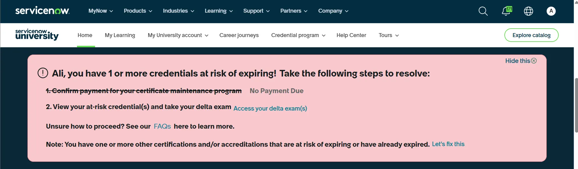578x169 pixels.
Task: Open the Career journeys page
Action: pos(239,35)
